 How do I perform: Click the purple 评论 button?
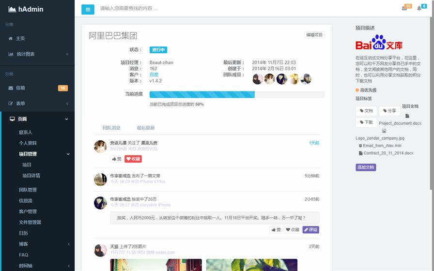point(311,230)
